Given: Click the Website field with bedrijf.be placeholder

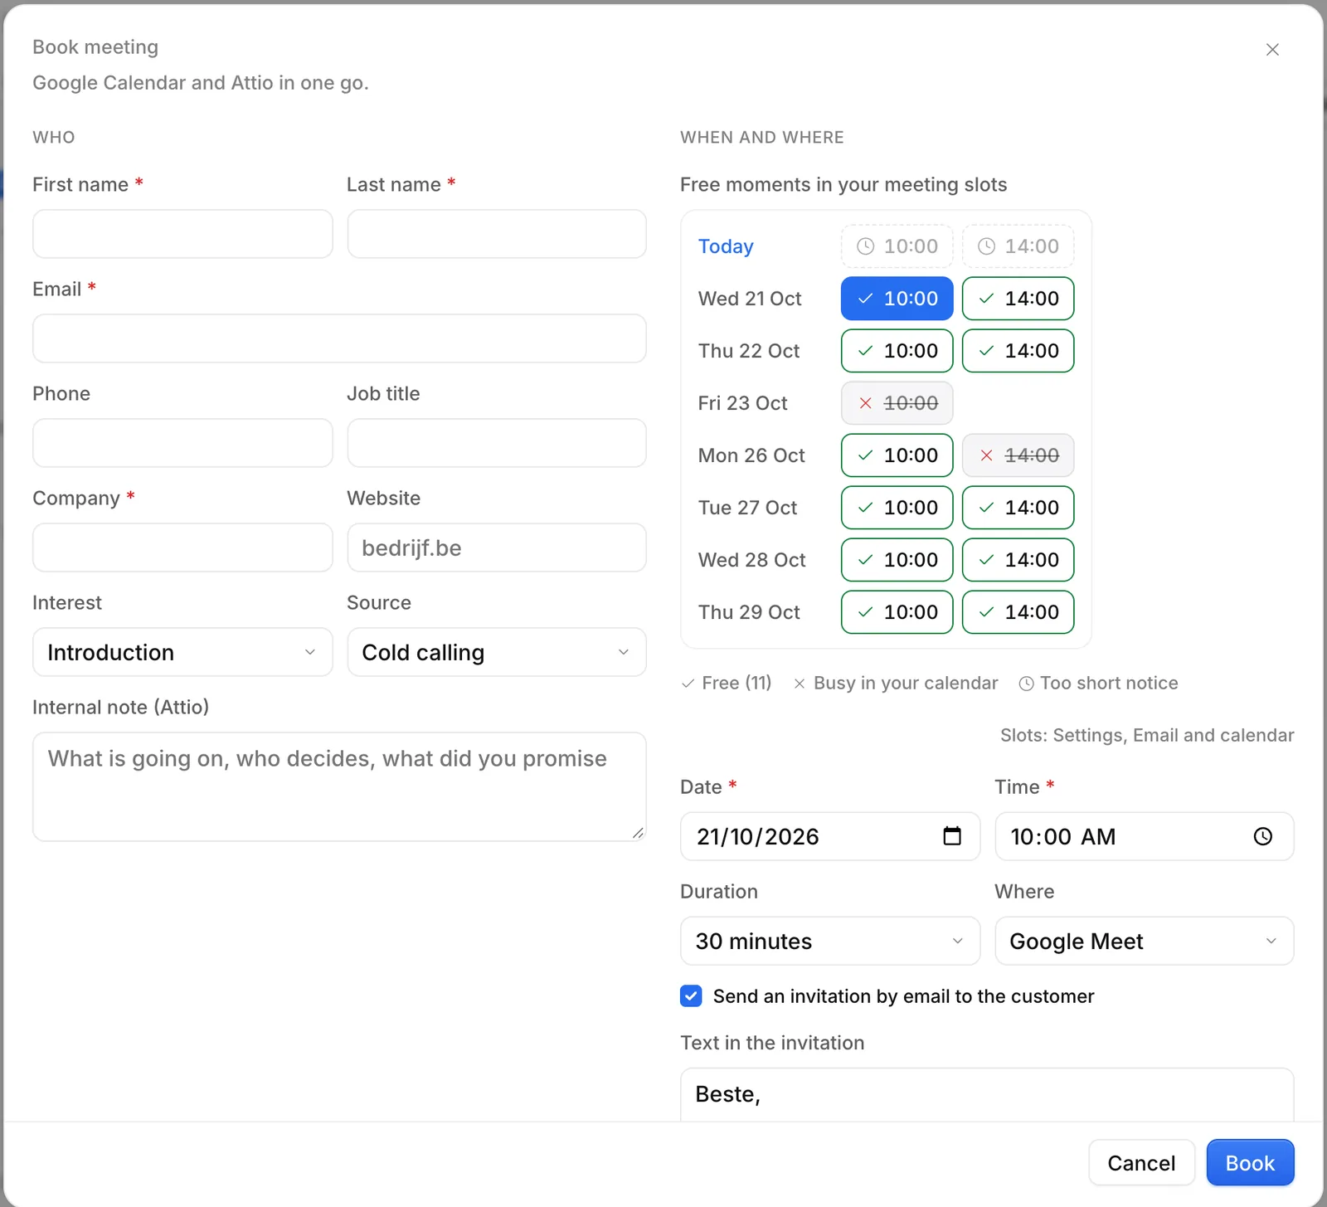Looking at the screenshot, I should tap(497, 548).
